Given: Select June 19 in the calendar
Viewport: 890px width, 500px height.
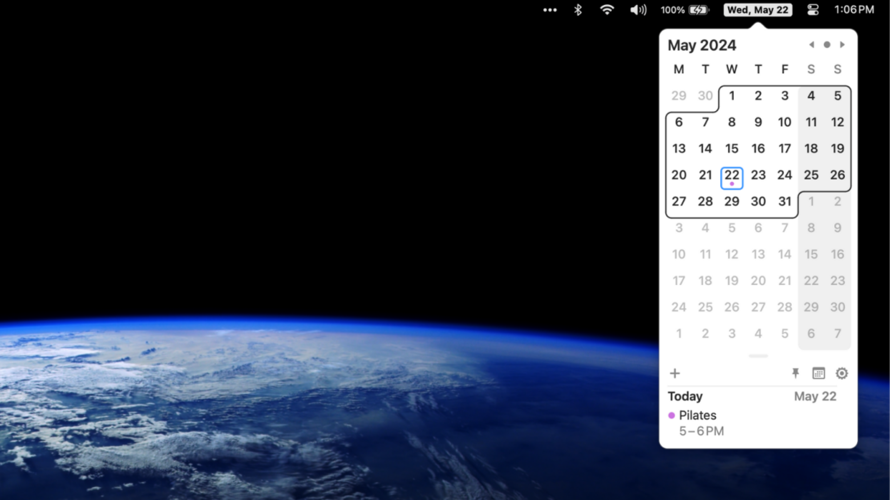Looking at the screenshot, I should click(732, 281).
